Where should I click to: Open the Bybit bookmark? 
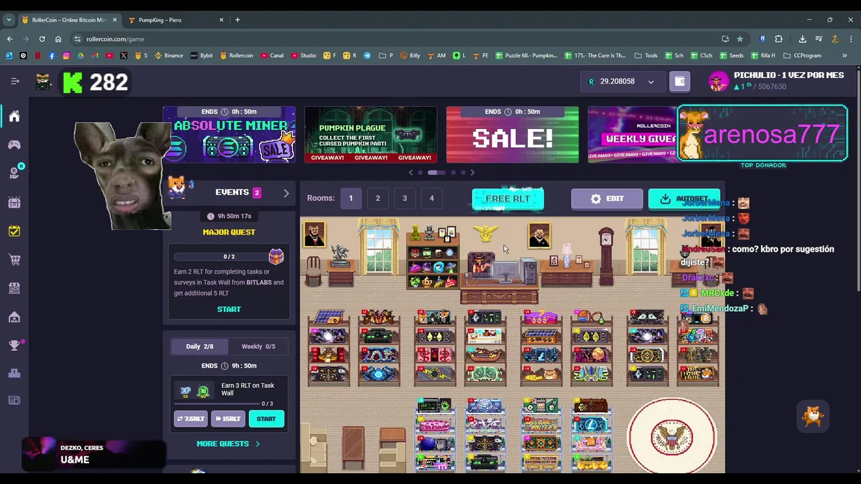[202, 55]
